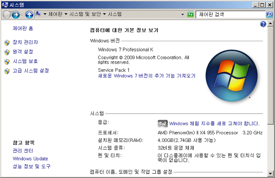Screen dimensions: 275x178
Task: Click the Forward navigation arrow
Action: coord(16,15)
